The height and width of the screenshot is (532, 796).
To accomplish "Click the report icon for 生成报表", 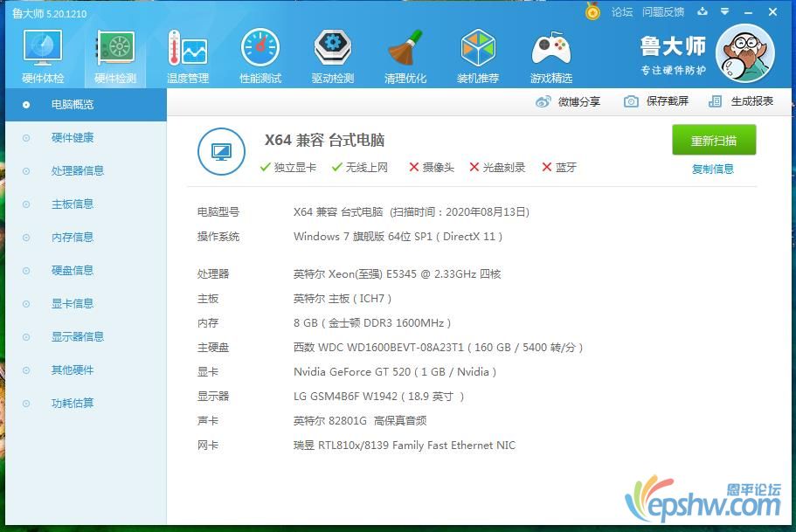I will coord(715,101).
